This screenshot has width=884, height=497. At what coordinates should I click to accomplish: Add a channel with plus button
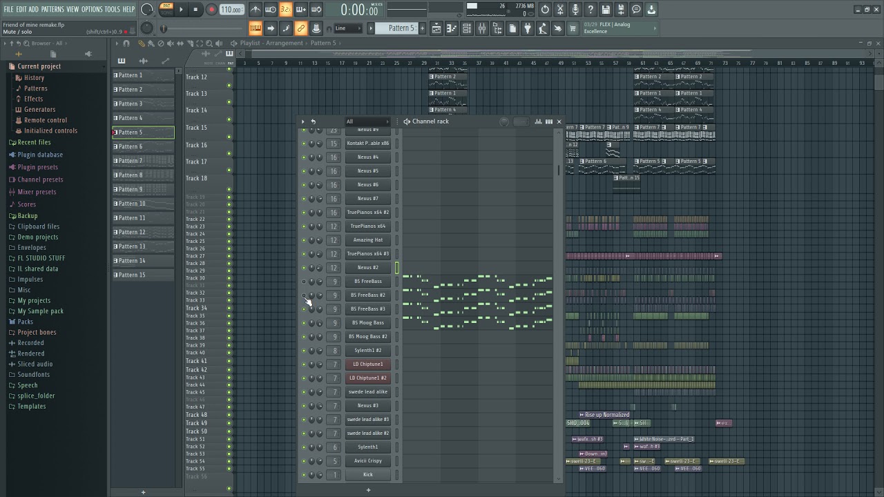tap(368, 490)
